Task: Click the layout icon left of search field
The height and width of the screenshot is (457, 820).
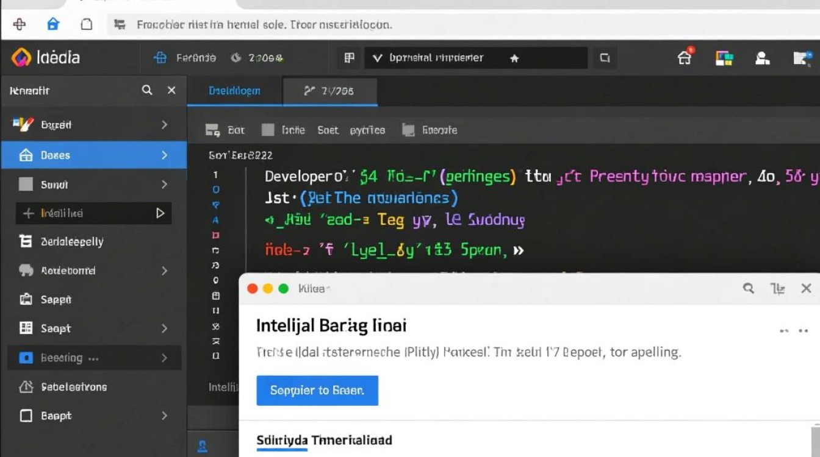Action: [x=349, y=58]
